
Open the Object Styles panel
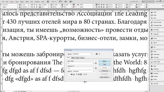pos(156,62)
